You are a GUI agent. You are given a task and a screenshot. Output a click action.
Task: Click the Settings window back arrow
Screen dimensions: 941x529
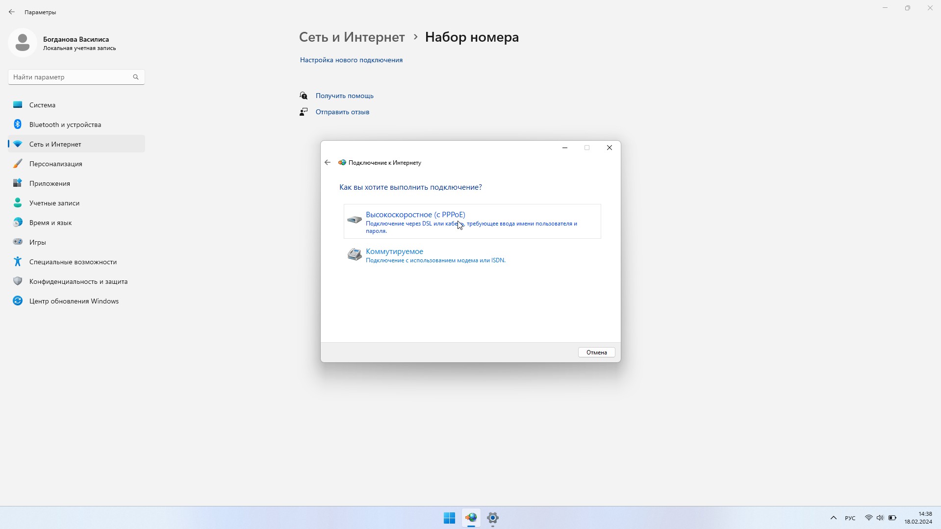12,12
